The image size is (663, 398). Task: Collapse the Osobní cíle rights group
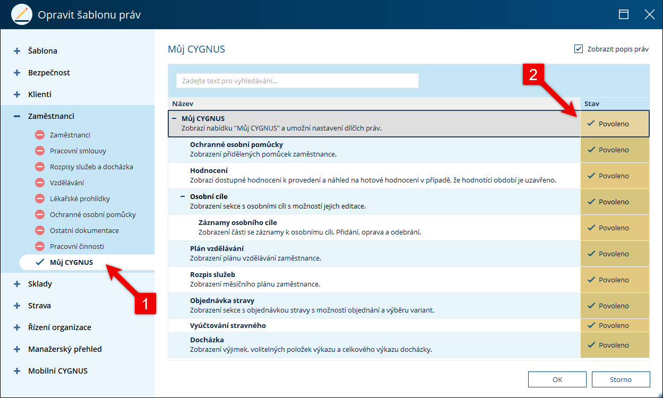(183, 196)
